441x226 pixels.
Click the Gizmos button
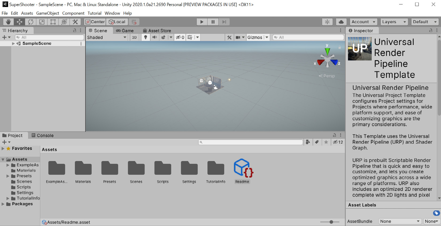(254, 37)
